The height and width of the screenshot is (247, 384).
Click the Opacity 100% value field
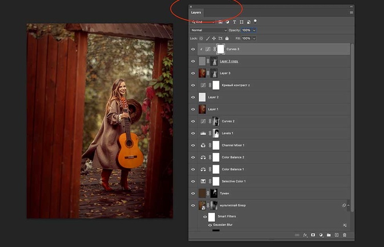point(247,30)
